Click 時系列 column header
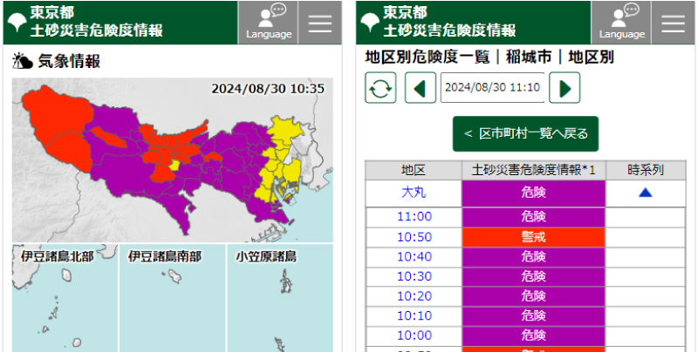Screen dimensions: 698x352 click(646, 170)
